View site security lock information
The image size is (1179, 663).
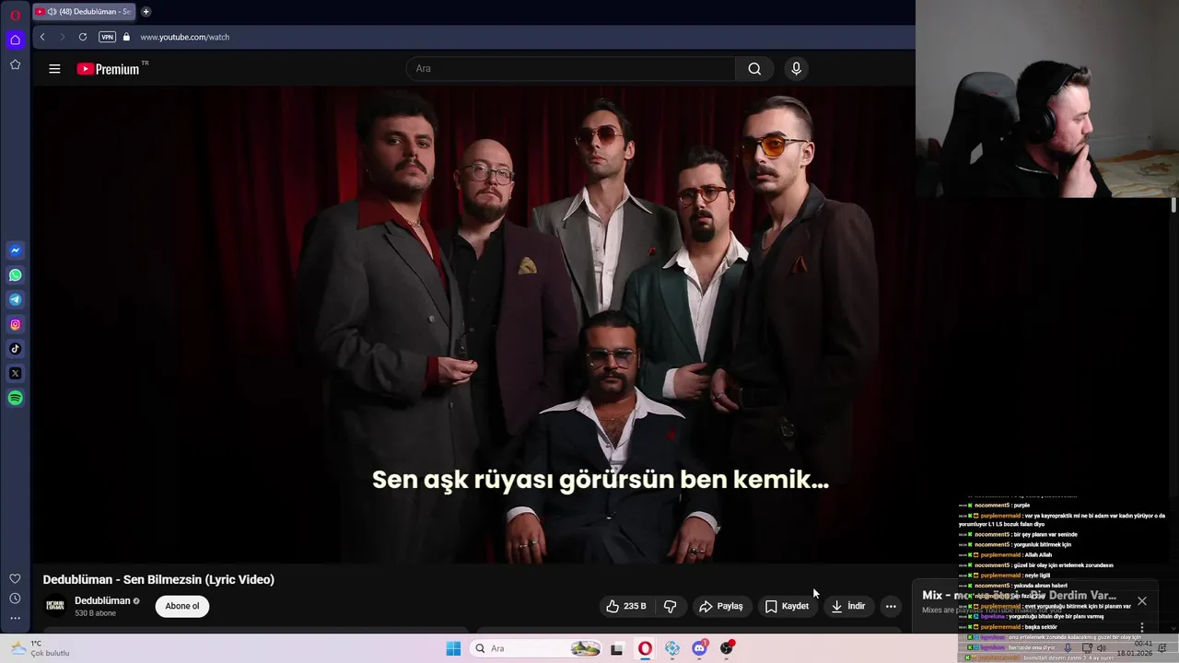(127, 37)
